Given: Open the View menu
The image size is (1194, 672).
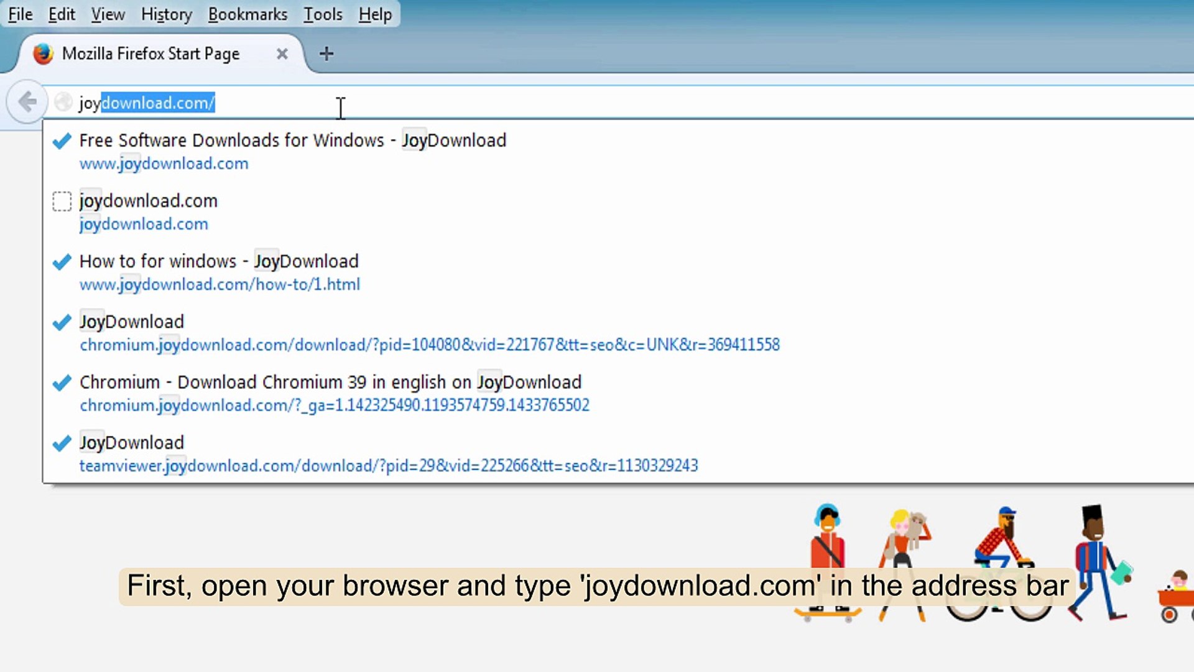Looking at the screenshot, I should [107, 14].
